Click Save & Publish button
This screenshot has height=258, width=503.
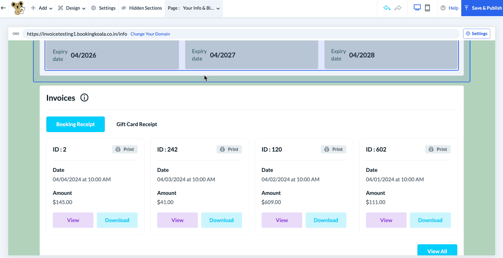(482, 8)
